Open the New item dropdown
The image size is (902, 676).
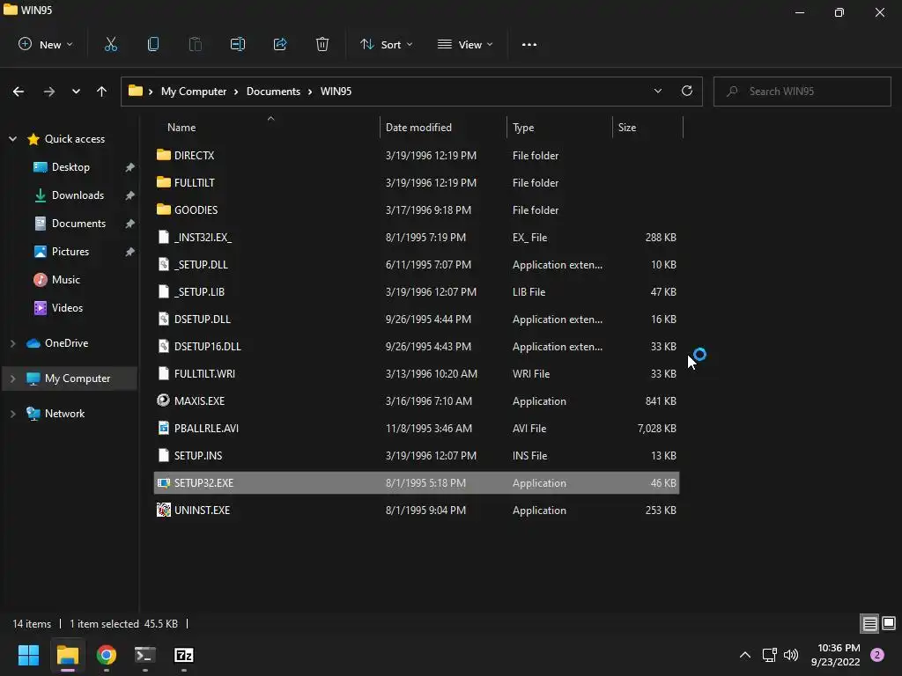click(46, 44)
